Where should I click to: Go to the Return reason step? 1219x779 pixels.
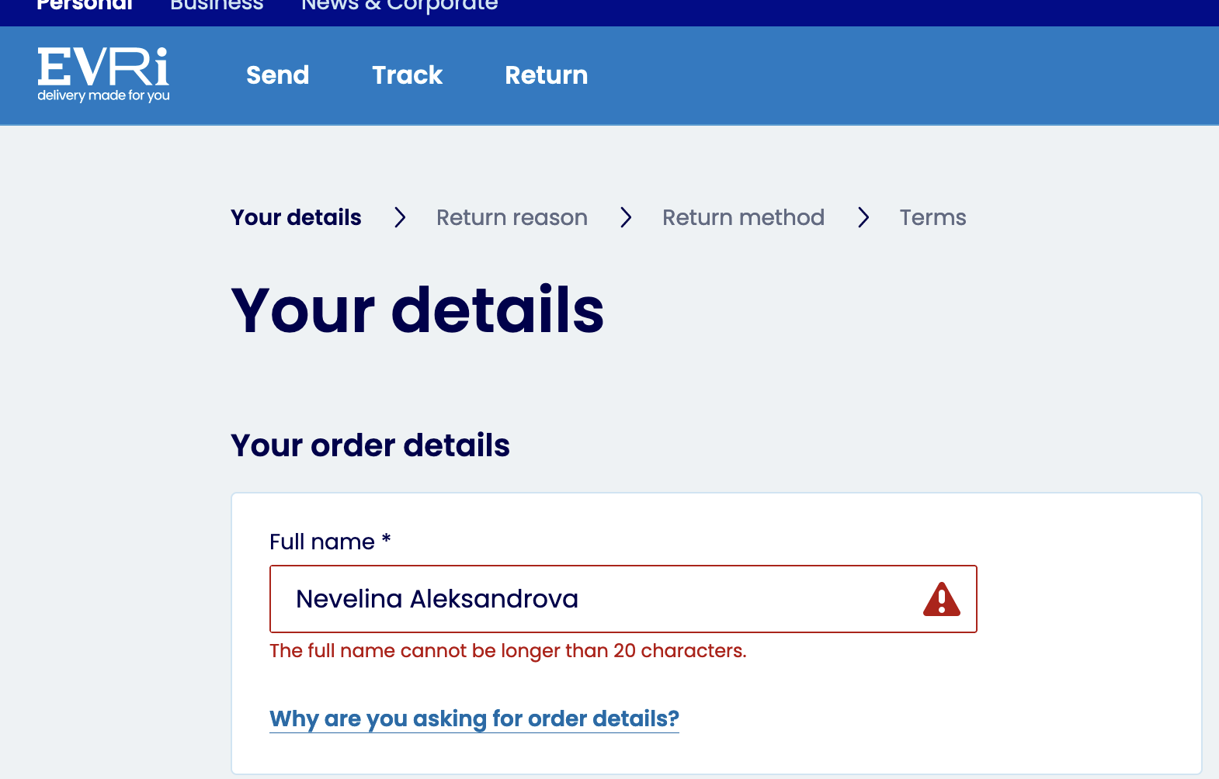tap(512, 218)
